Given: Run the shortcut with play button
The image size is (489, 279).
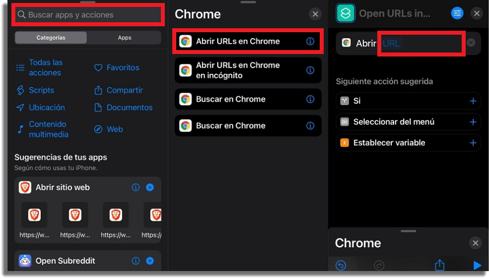Looking at the screenshot, I should [477, 265].
